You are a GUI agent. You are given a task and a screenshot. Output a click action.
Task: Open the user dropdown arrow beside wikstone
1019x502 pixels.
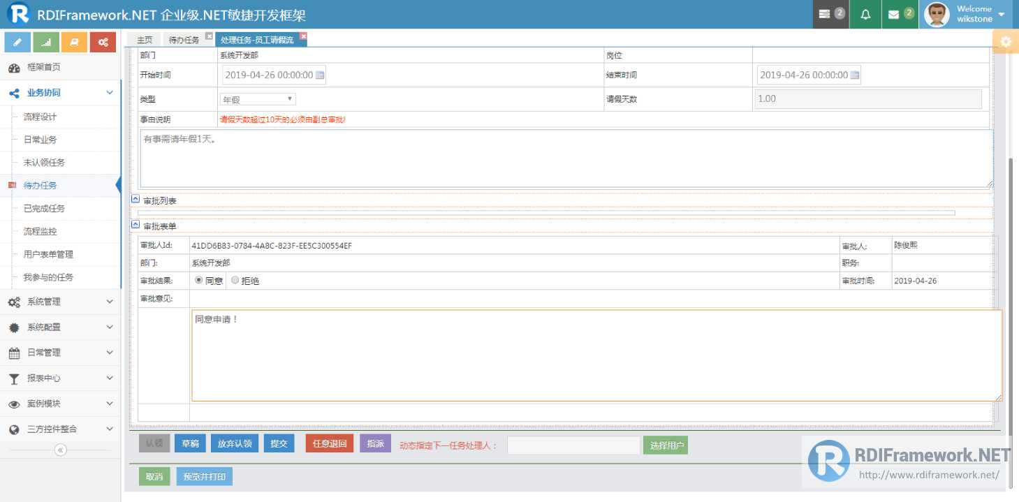pos(1002,14)
